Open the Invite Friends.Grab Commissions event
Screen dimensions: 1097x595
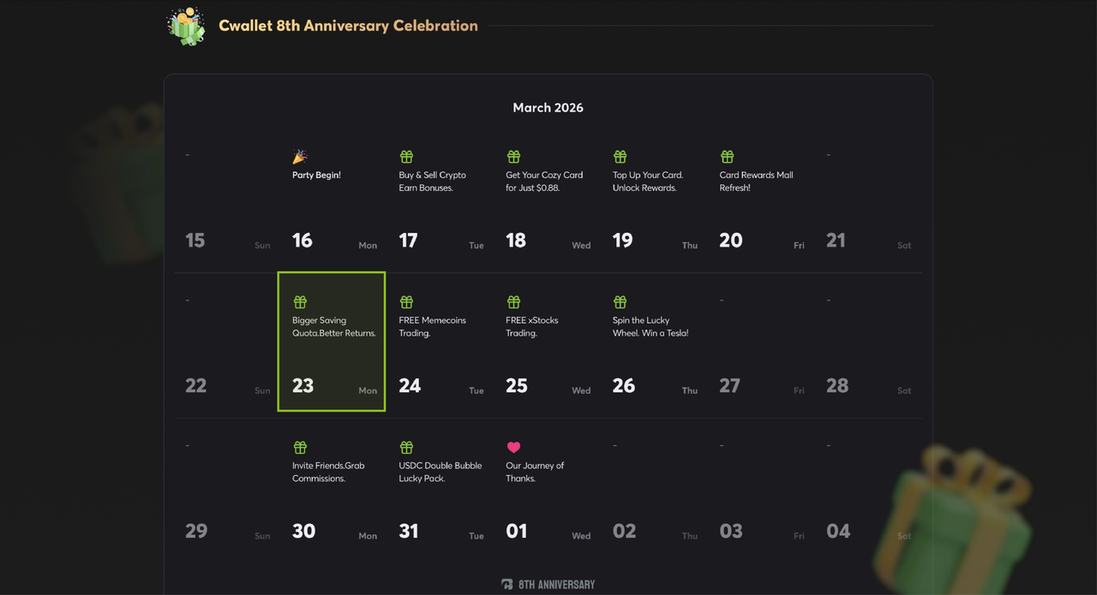(328, 472)
